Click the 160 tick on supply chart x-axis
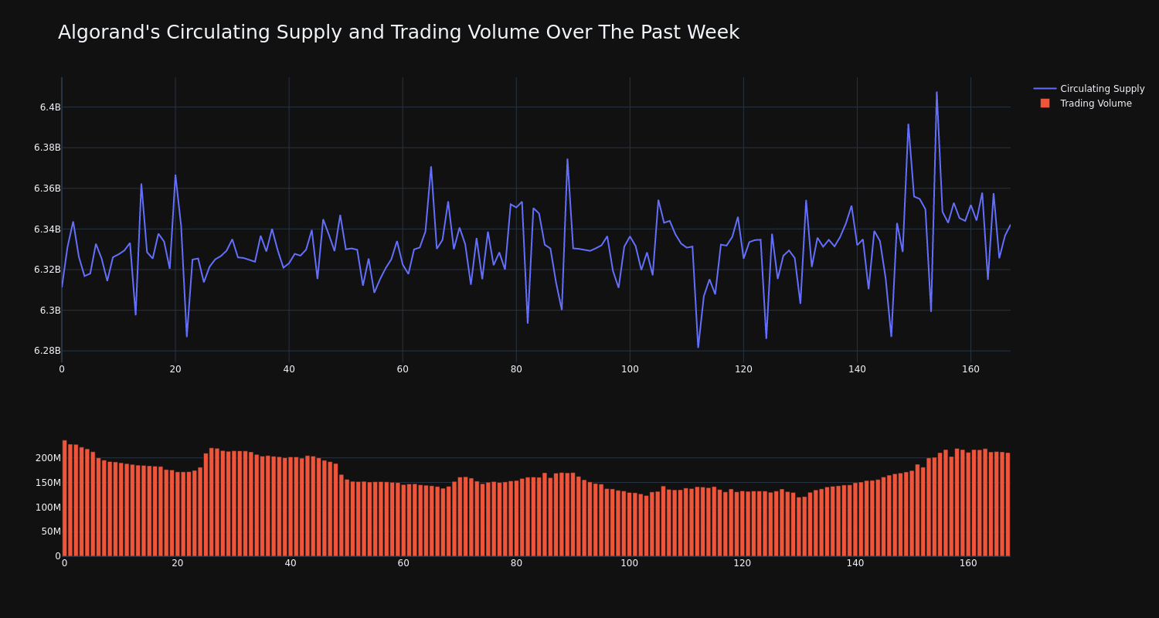The width and height of the screenshot is (1159, 618). click(x=970, y=369)
